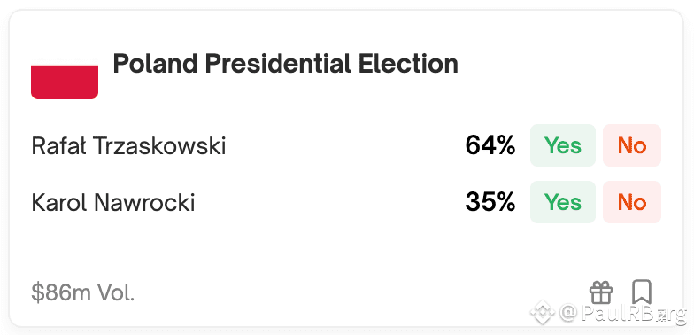Buy No for Rafał Trzaskowski
Screen dimensions: 694x335
632,145
